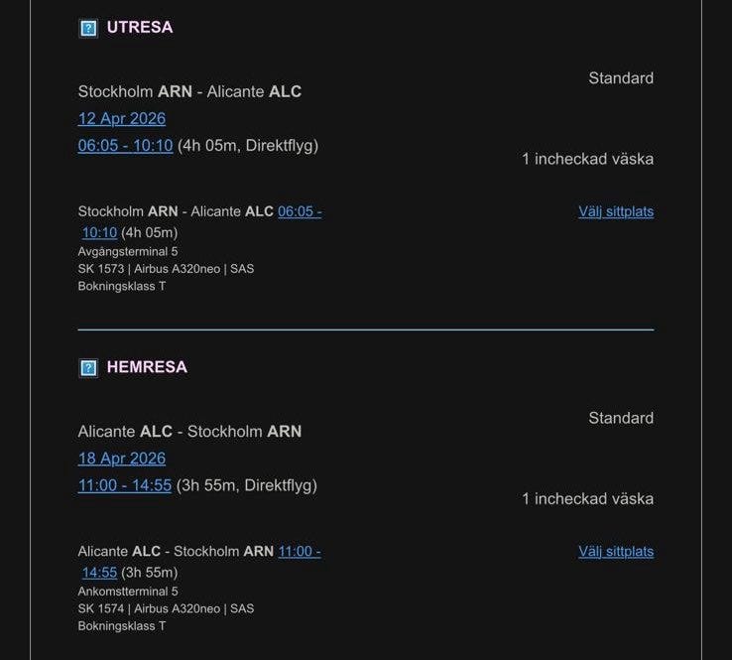The image size is (732, 660).
Task: Click the SK 1573 Airbus A320neo flight line
Action: tap(166, 269)
